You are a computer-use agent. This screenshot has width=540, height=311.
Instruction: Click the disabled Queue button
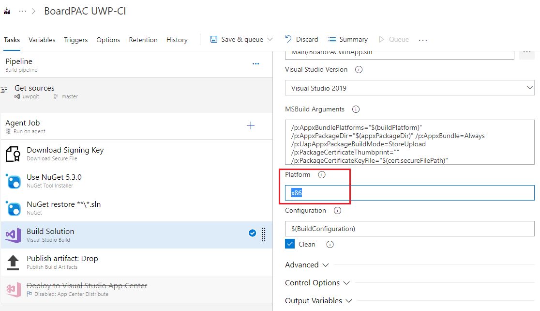(x=394, y=39)
